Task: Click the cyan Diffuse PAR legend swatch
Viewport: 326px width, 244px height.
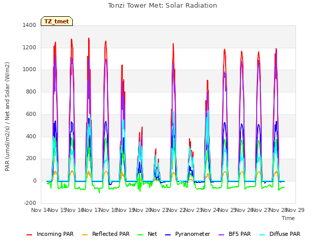Action: pyautogui.click(x=262, y=235)
